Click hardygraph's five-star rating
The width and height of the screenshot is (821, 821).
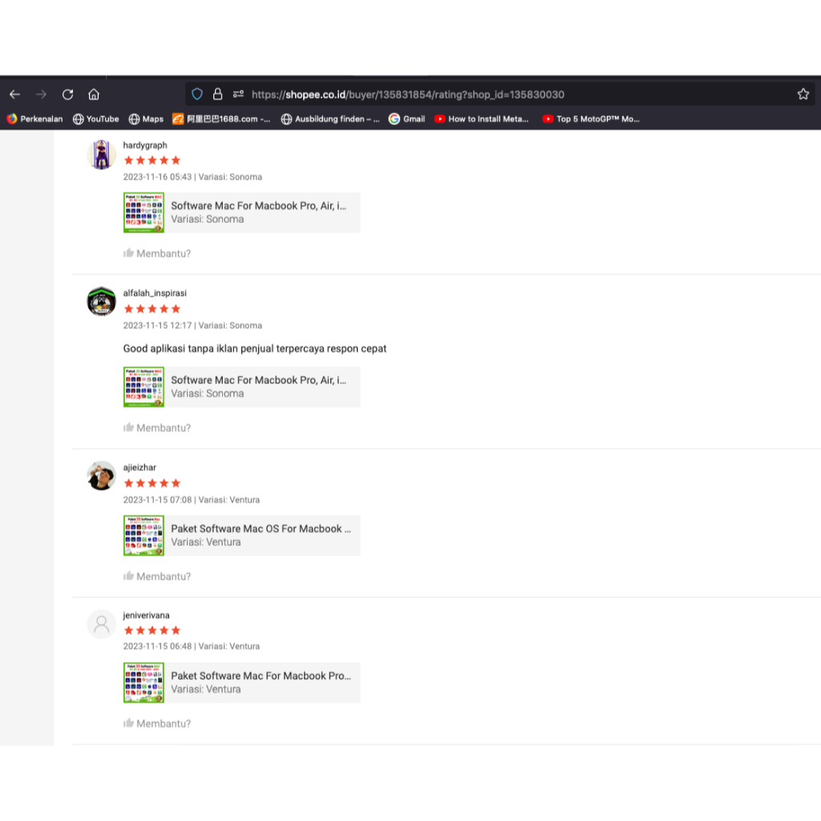(152, 160)
